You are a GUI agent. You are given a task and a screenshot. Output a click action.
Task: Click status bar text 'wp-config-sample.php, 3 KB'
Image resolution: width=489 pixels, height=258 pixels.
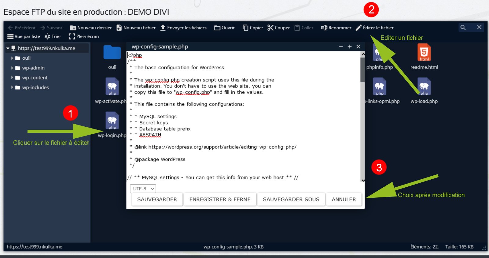(233, 247)
